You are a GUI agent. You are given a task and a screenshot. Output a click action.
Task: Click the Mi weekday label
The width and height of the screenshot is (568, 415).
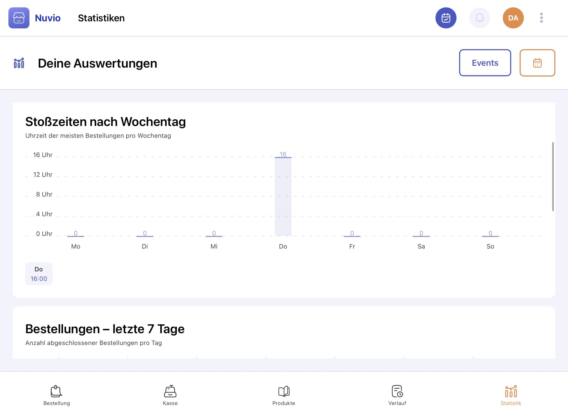click(214, 246)
